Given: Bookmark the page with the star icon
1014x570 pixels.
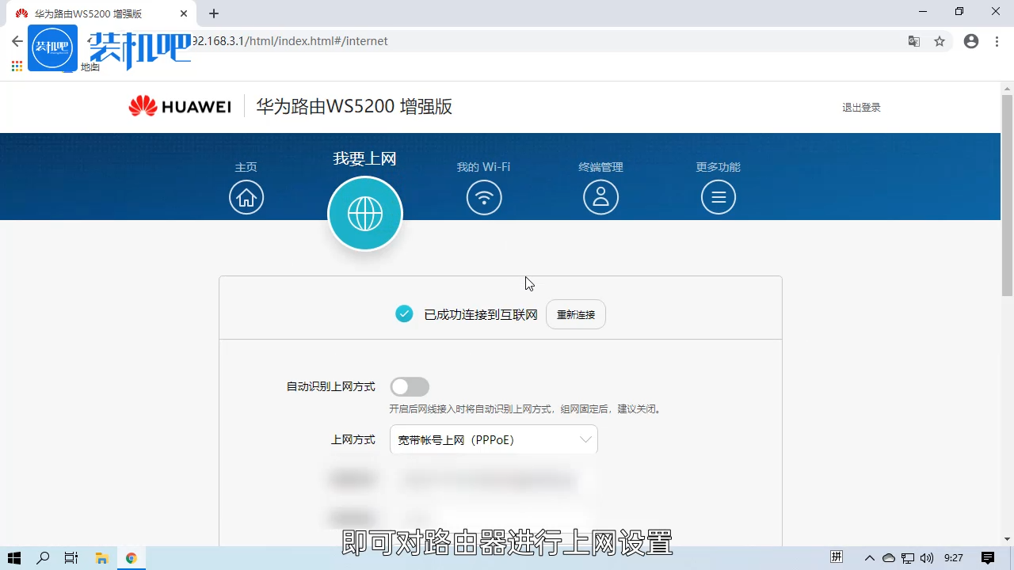Looking at the screenshot, I should [x=940, y=41].
